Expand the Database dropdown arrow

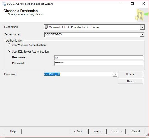pyautogui.click(x=115, y=74)
